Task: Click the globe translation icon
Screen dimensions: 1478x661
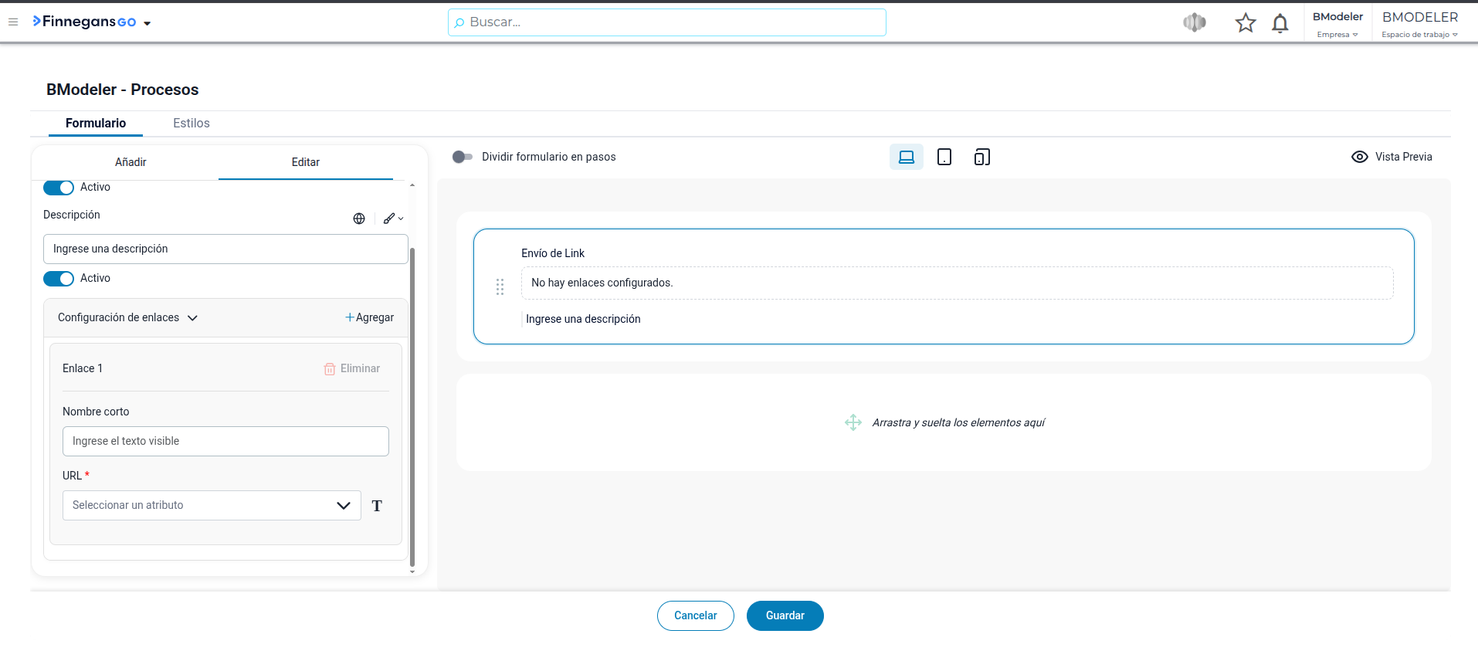Action: (359, 219)
